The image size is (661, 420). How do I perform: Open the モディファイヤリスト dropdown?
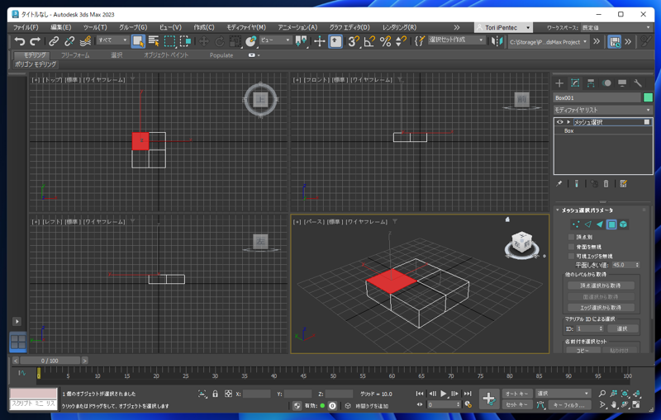coord(603,110)
